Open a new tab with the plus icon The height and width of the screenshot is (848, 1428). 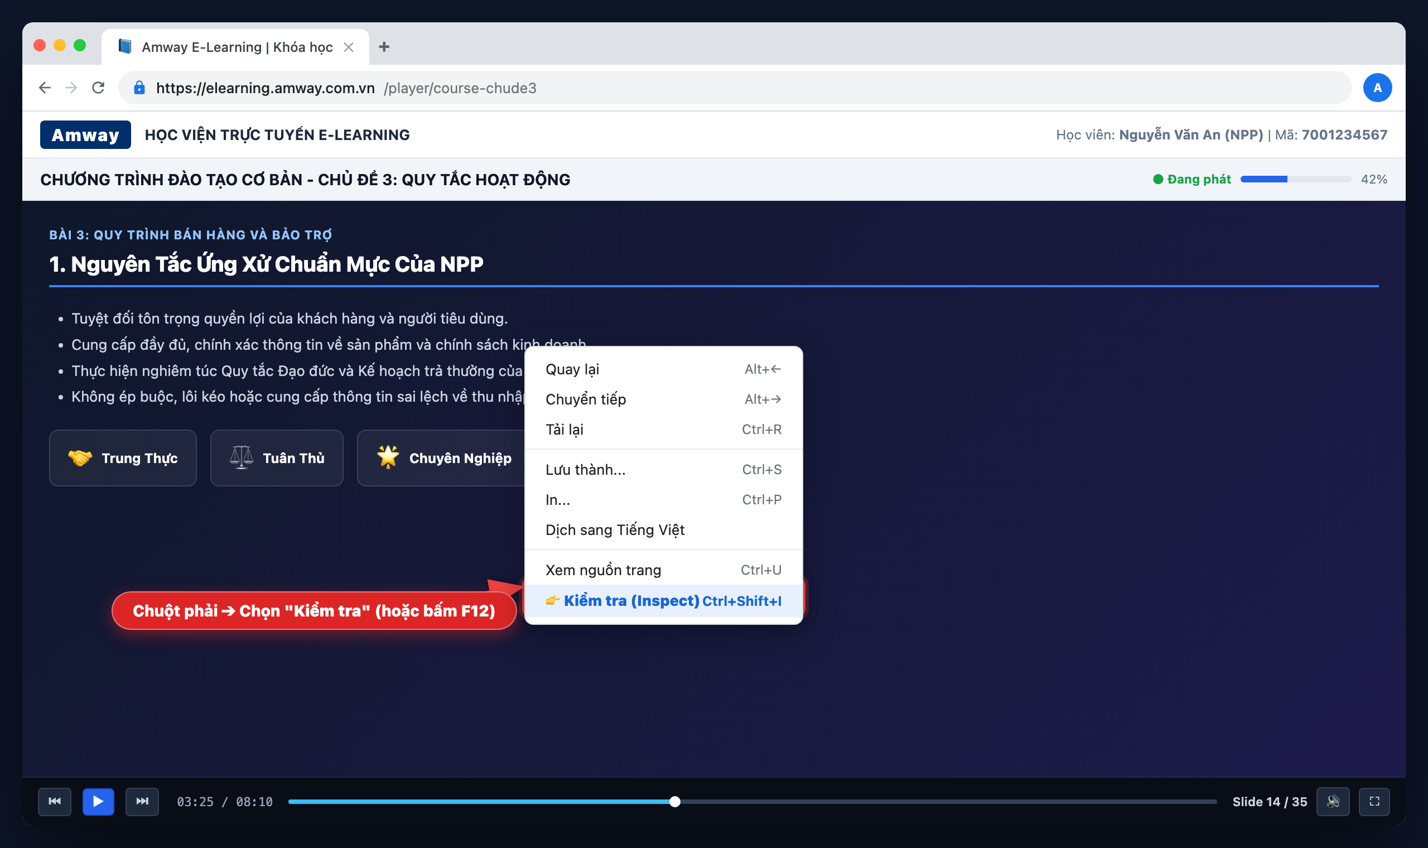coord(384,47)
